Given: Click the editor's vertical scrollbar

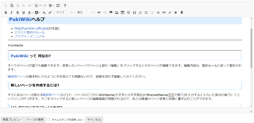Looking at the screenshot, I should 251,48.
